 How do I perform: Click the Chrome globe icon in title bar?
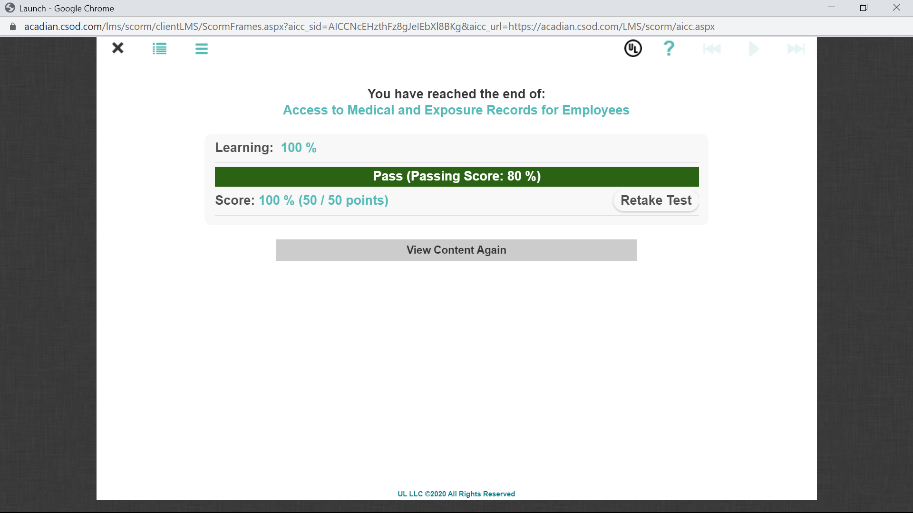[x=10, y=8]
